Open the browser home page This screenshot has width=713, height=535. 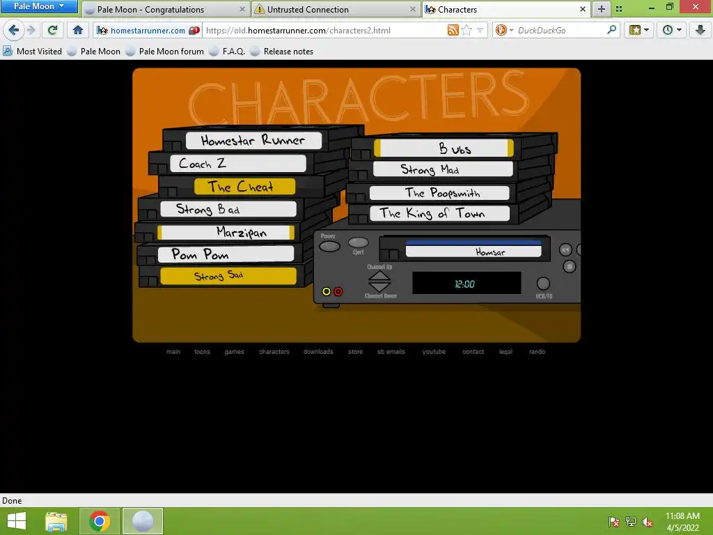(x=78, y=30)
